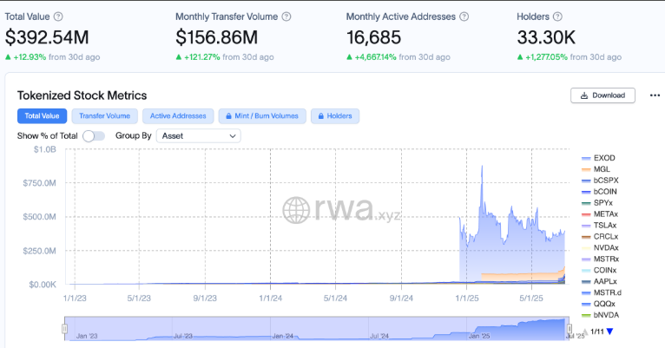Select the Active Addresses tab
Image resolution: width=665 pixels, height=348 pixels.
(x=178, y=115)
